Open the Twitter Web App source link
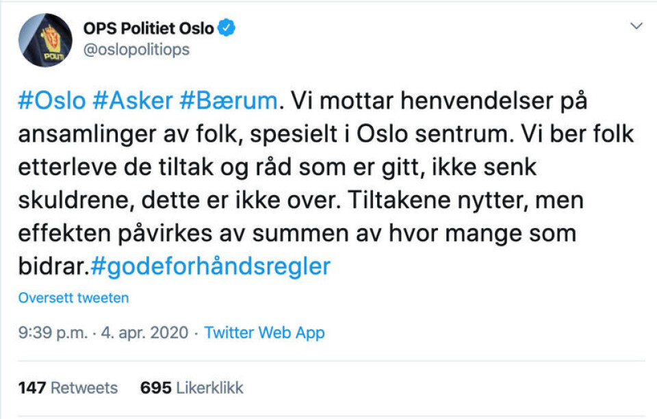657x419 pixels. (x=264, y=333)
